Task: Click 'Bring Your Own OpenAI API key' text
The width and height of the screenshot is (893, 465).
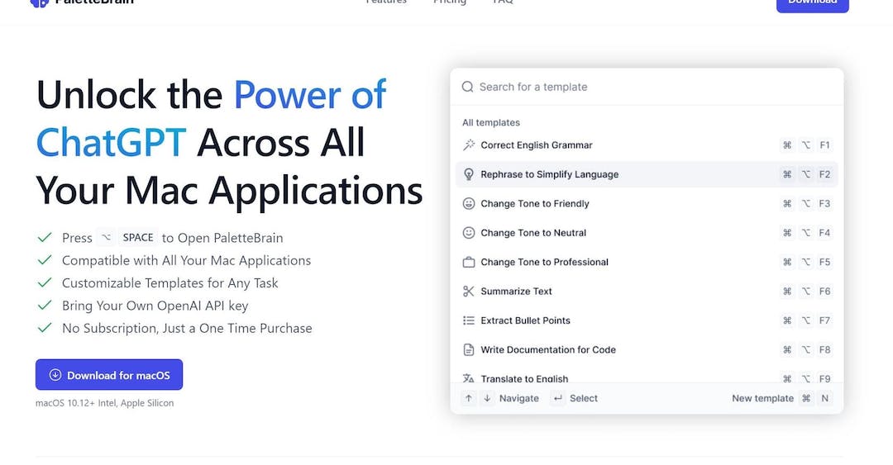Action: point(155,306)
